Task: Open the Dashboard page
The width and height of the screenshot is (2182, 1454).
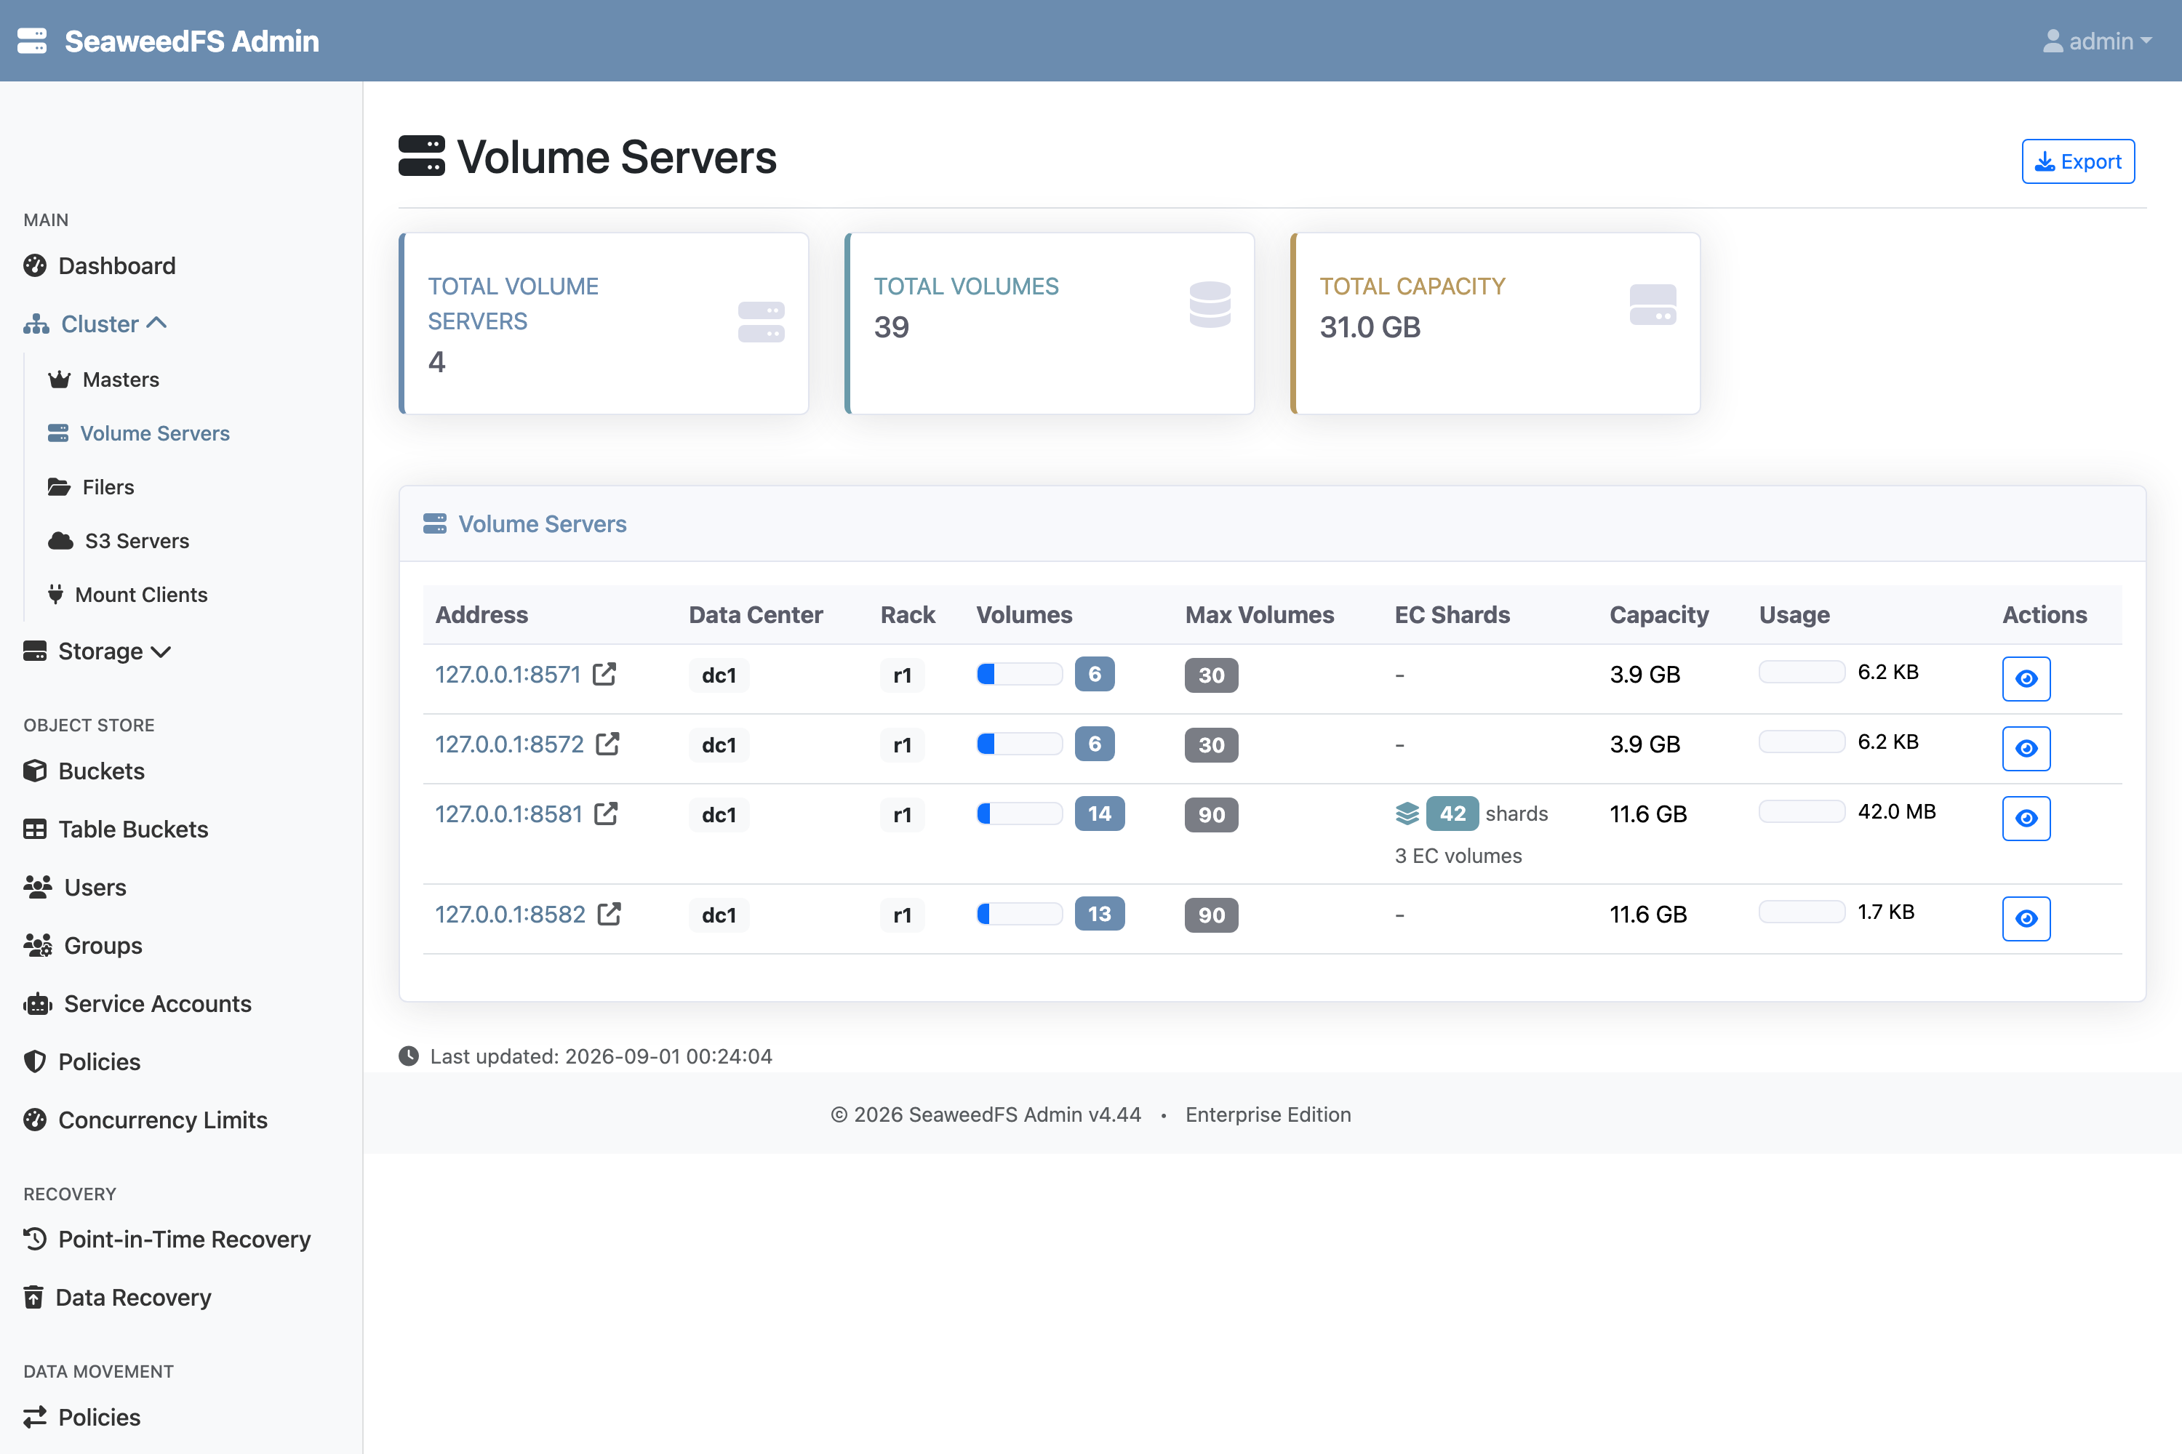Action: (x=99, y=266)
